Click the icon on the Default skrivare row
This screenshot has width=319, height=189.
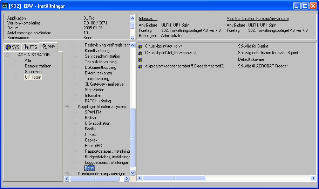pos(140,60)
